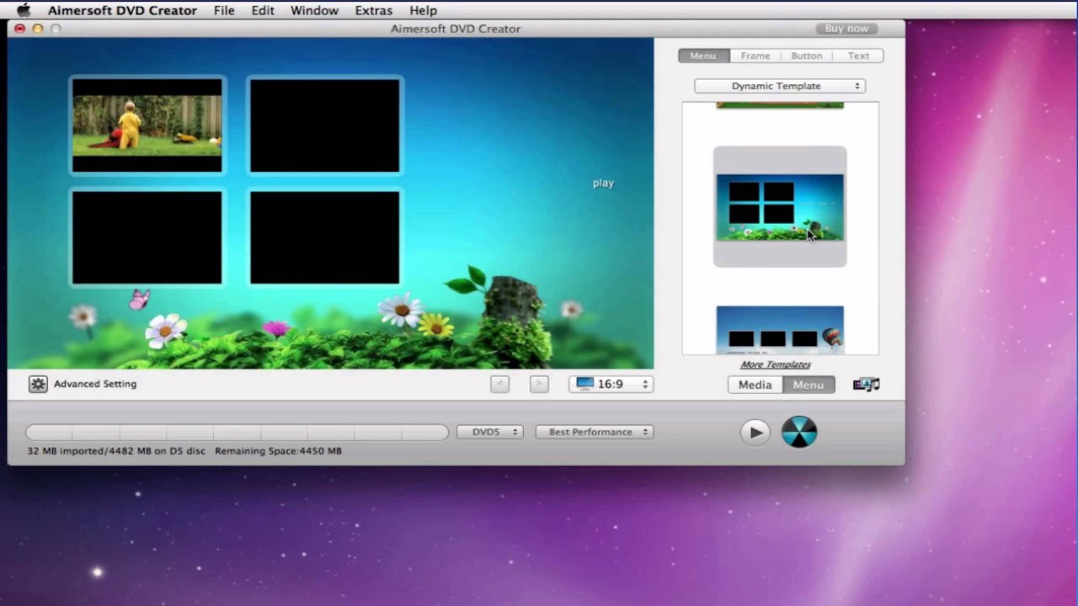Select the empty top-right chapter frame
Screen dimensions: 1078x606
(325, 125)
